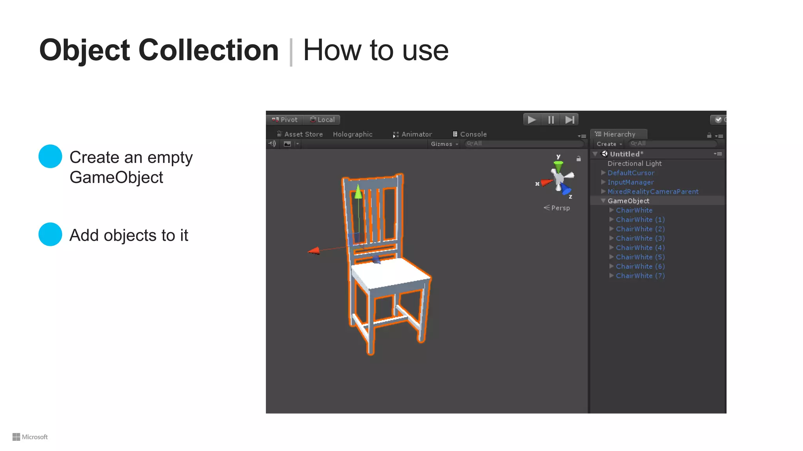Toggle the scene gizmo lock icon
This screenshot has height=451, width=803.
tap(578, 159)
